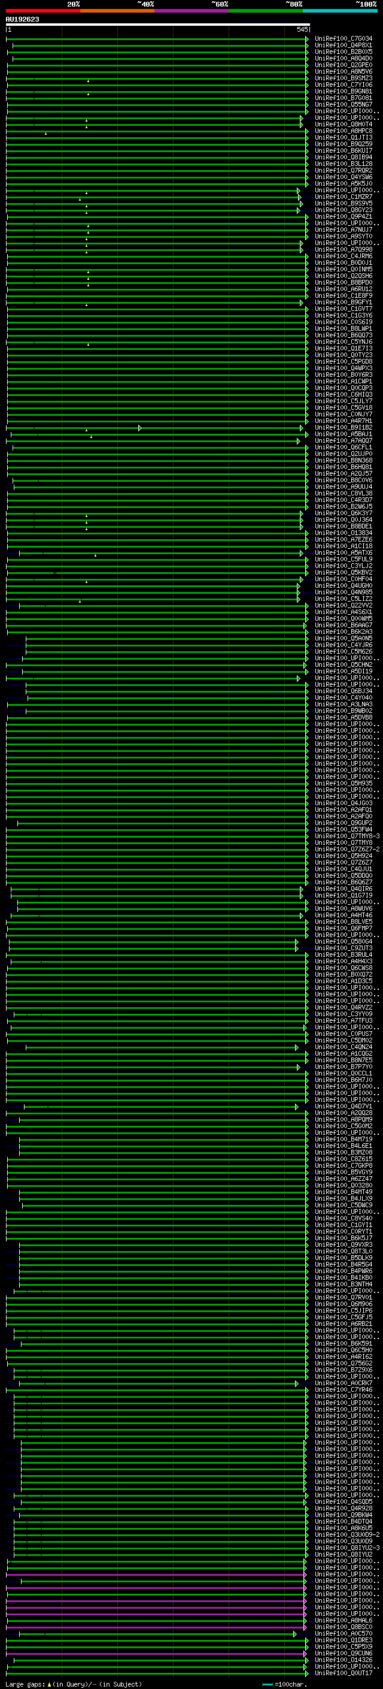Click the UniRef100_C0HF04 hit label
Viewport: 383px width, 1689px height.
point(344,579)
